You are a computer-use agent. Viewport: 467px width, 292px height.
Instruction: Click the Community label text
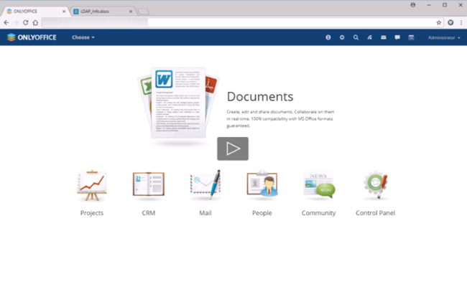[x=319, y=213]
